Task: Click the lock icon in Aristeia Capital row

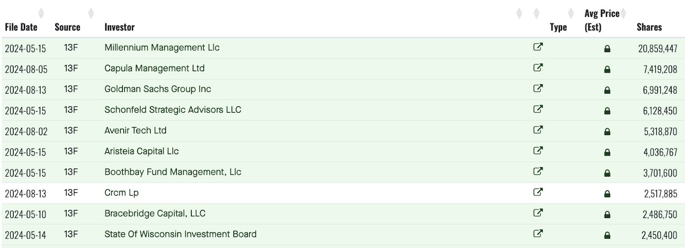Action: (607, 152)
